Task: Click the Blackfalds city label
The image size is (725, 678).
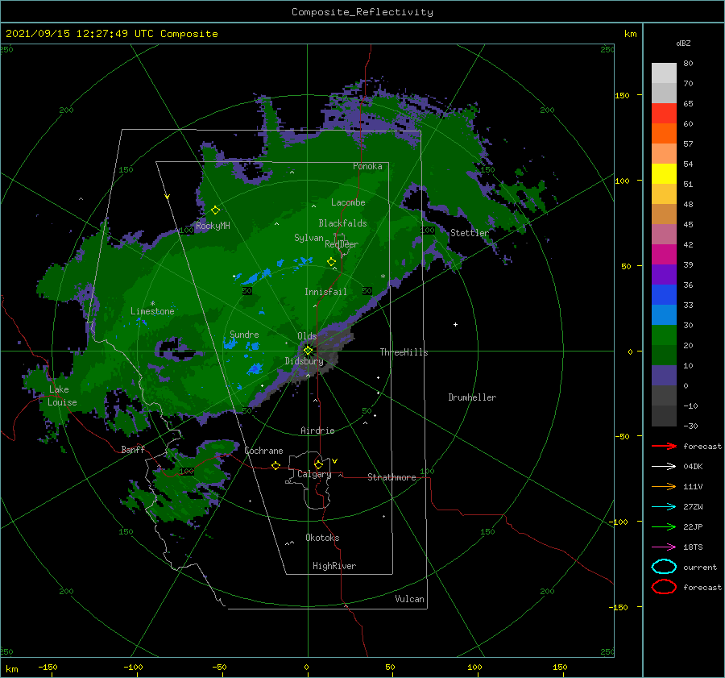Action: [342, 223]
